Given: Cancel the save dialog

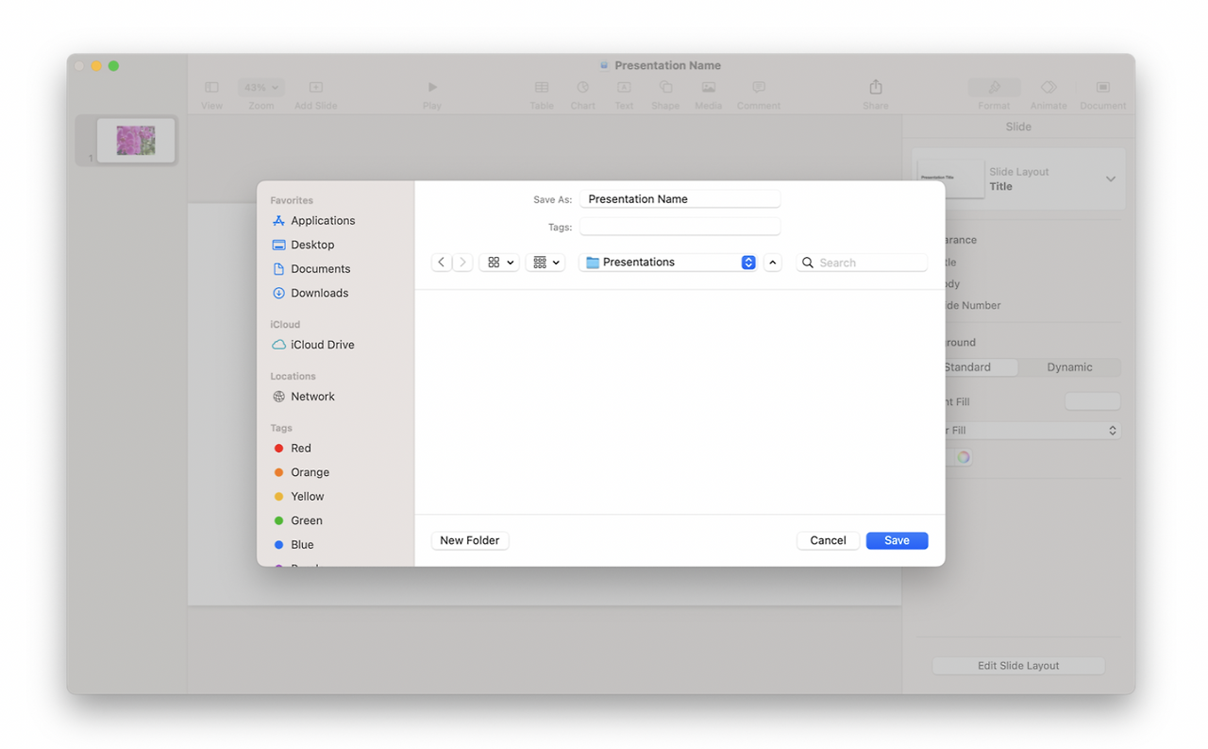Looking at the screenshot, I should tap(828, 540).
